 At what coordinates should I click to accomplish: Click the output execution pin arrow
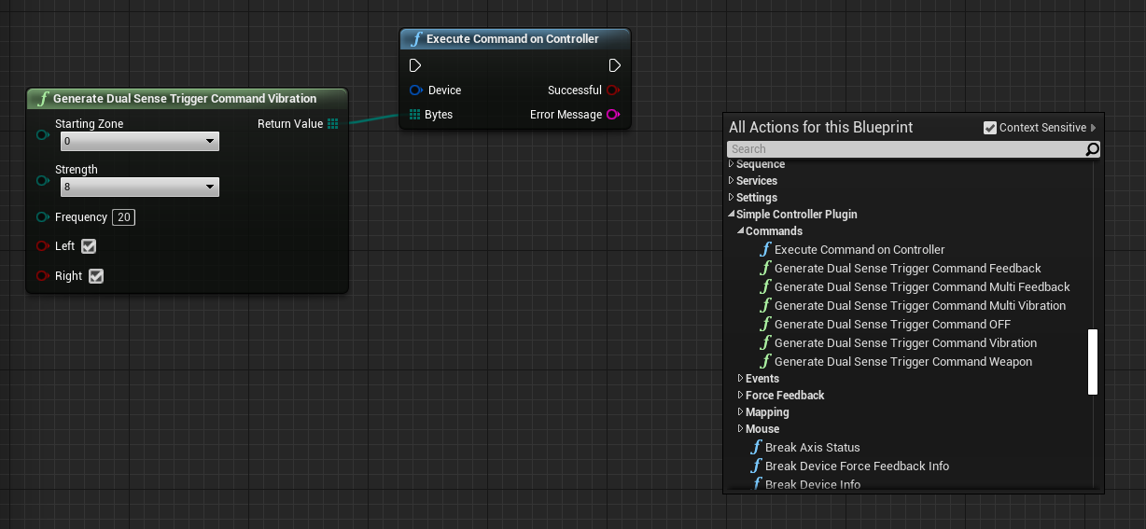click(614, 65)
